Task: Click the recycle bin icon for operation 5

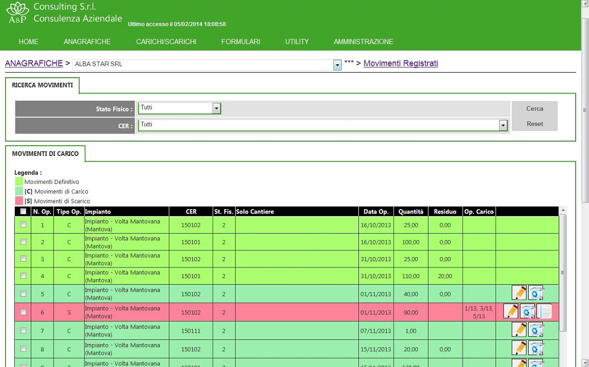Action: 535,292
